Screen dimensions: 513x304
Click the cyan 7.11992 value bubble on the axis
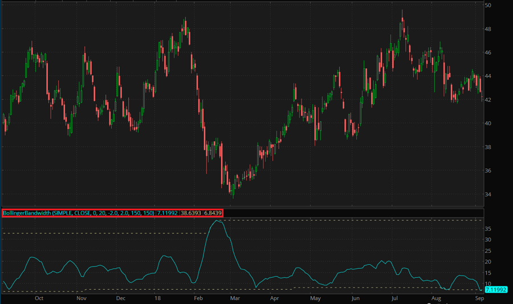(496, 290)
